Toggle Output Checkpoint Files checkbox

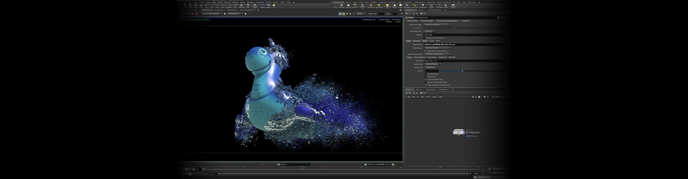point(426,79)
